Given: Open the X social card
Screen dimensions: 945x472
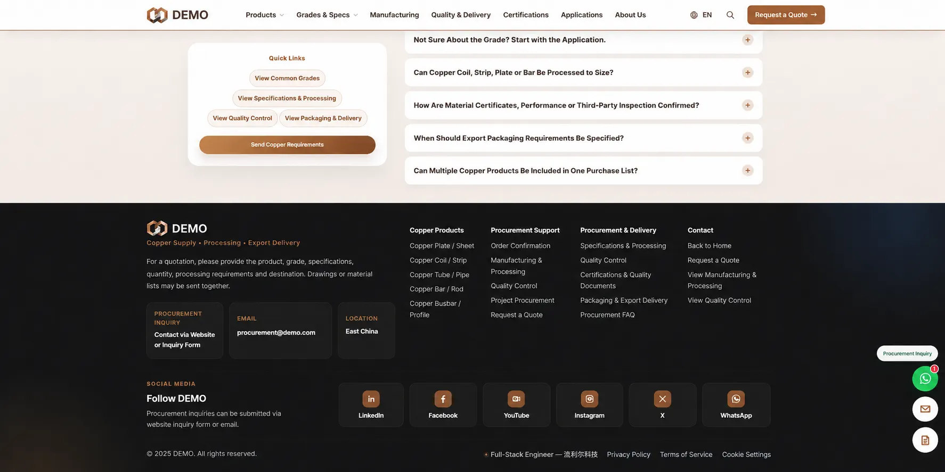Looking at the screenshot, I should pos(662,405).
